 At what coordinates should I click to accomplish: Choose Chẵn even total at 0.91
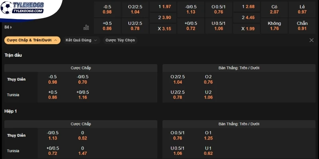302,26
